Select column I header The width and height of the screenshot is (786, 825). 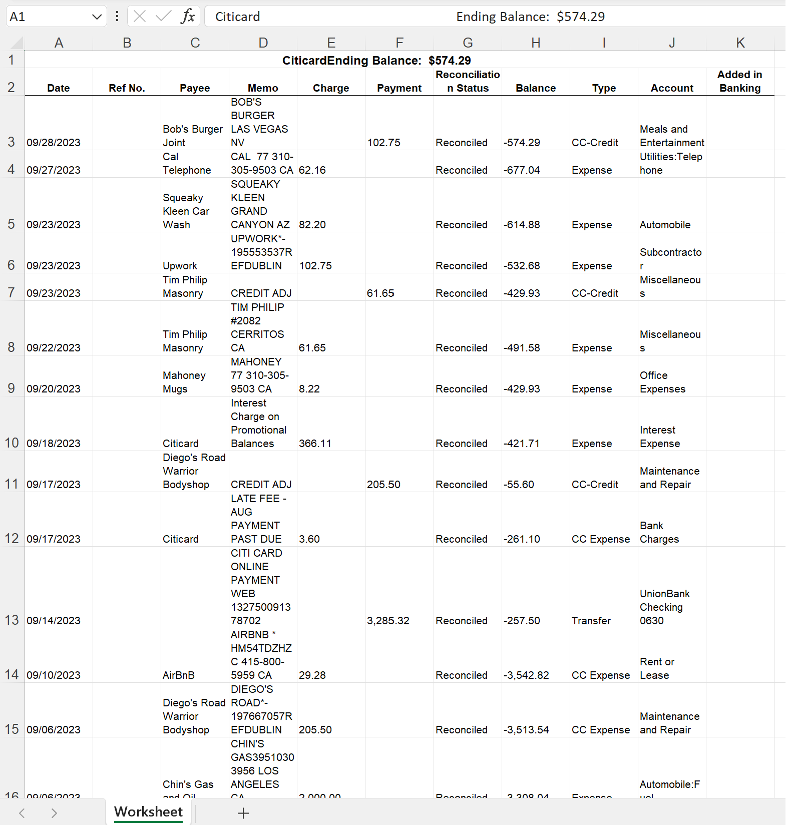(604, 43)
